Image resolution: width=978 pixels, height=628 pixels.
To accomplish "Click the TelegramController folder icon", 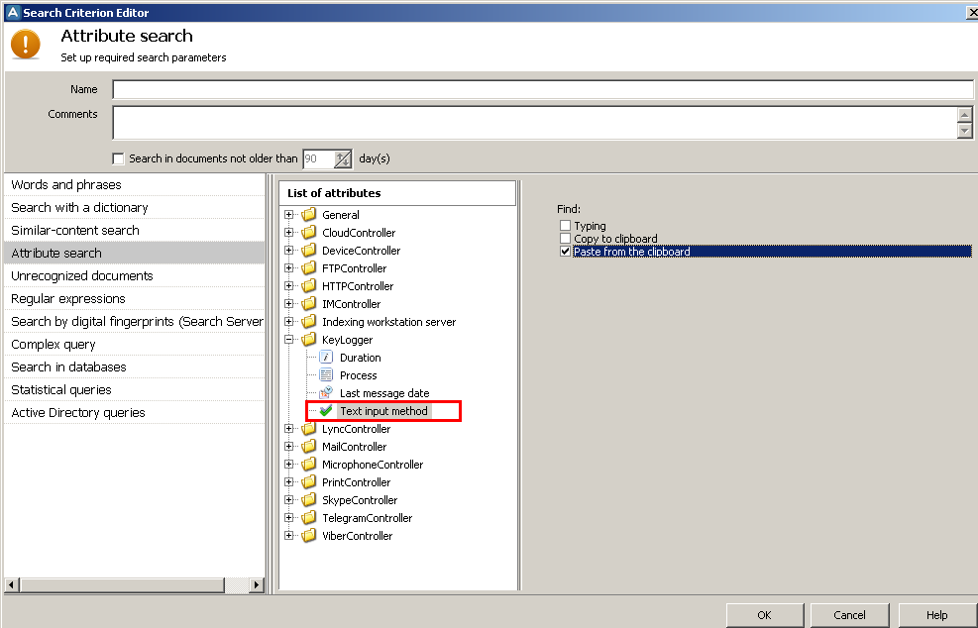I will [x=309, y=518].
